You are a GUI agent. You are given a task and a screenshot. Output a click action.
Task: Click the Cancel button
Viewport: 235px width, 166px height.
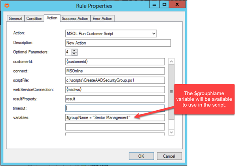(x=169, y=156)
